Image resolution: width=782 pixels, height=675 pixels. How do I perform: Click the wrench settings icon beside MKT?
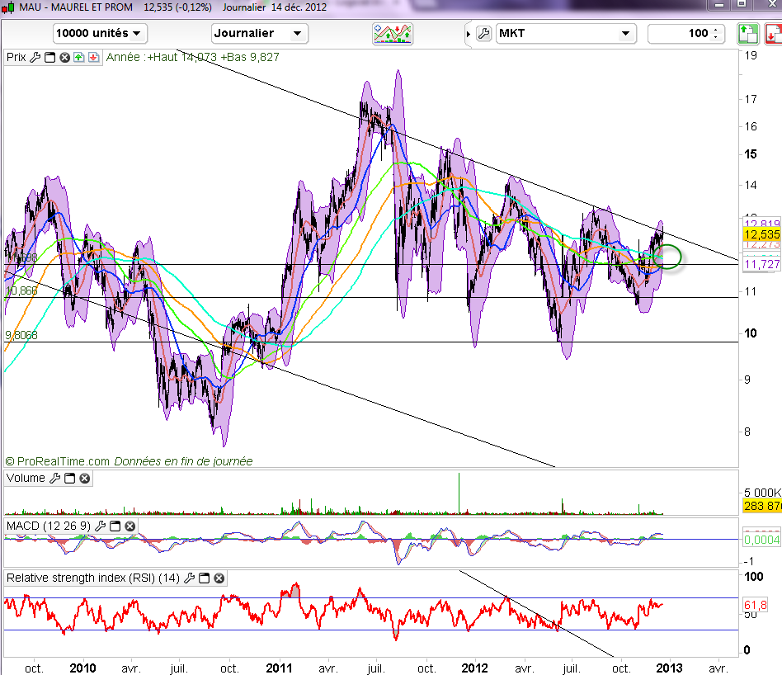(x=484, y=34)
